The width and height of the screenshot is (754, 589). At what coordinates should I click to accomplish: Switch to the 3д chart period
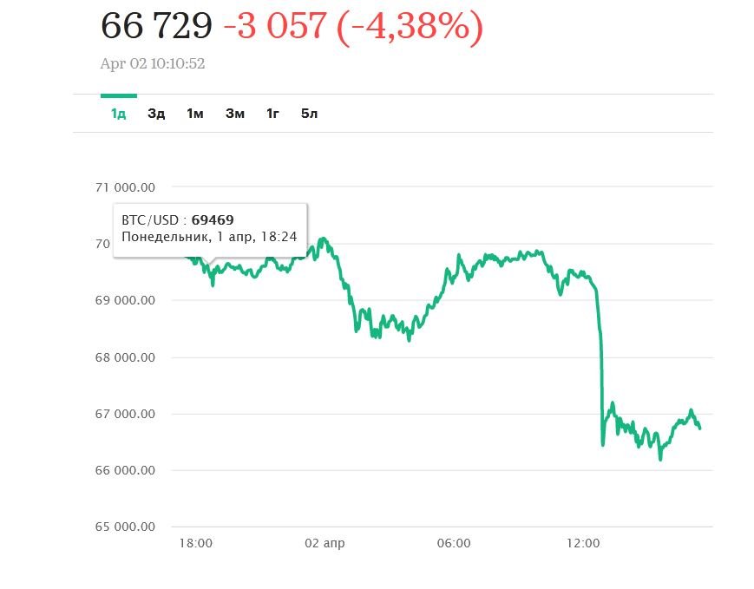pos(156,114)
